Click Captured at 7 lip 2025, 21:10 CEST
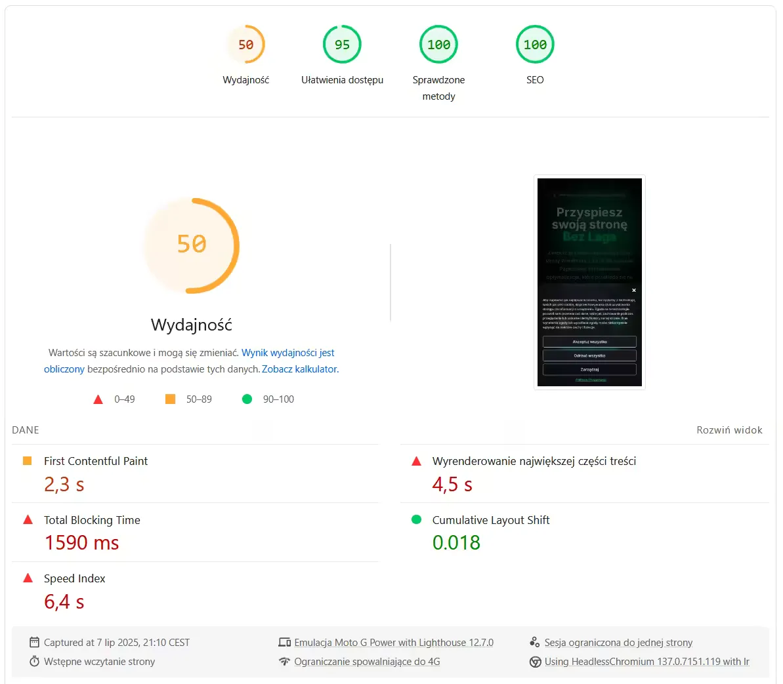783x684 pixels. [117, 643]
